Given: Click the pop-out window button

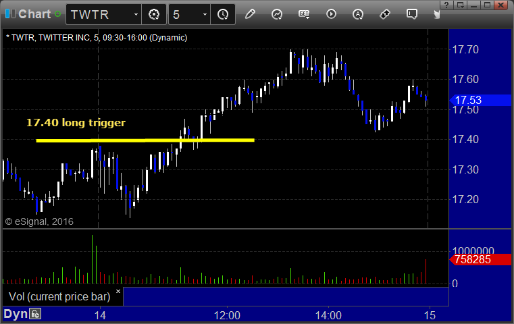Looking at the screenshot, I should coord(461,5).
